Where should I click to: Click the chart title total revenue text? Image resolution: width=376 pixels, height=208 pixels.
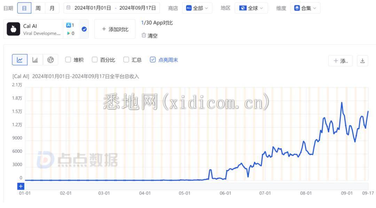[76, 77]
